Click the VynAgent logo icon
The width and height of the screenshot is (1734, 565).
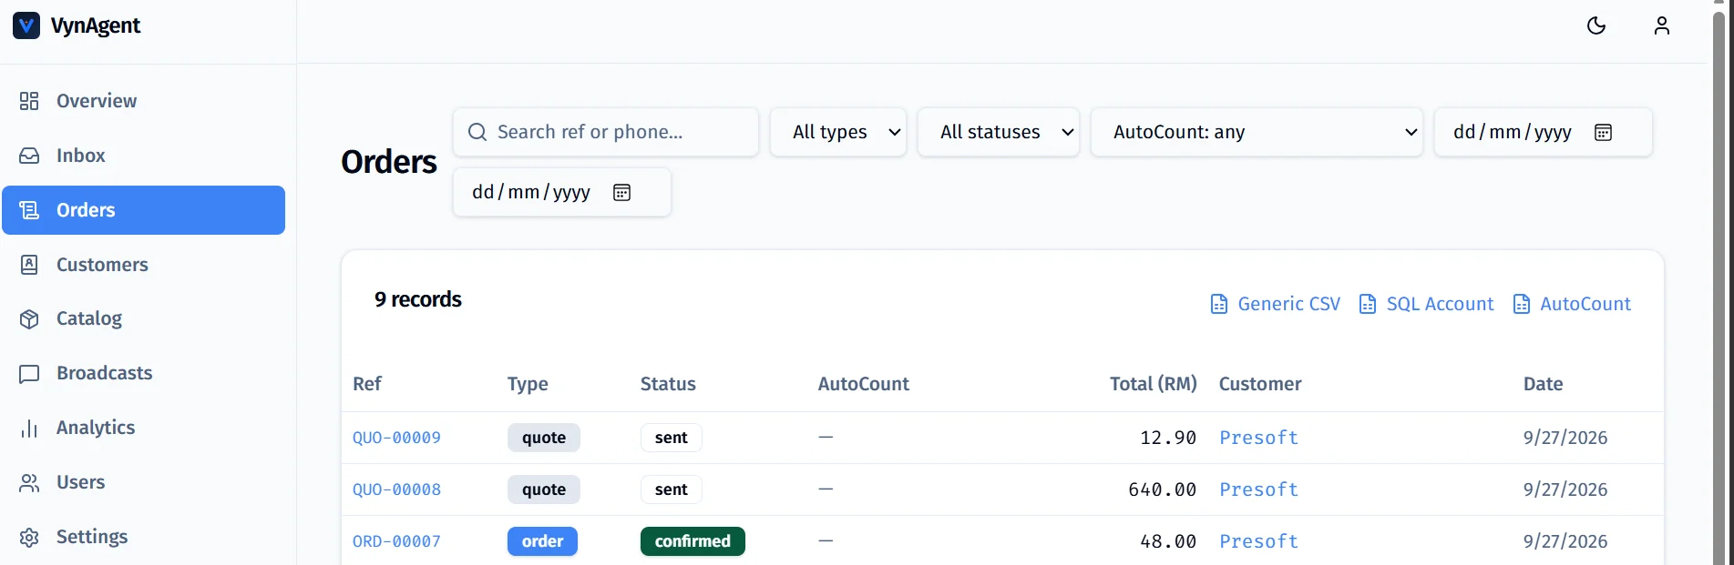coord(26,25)
